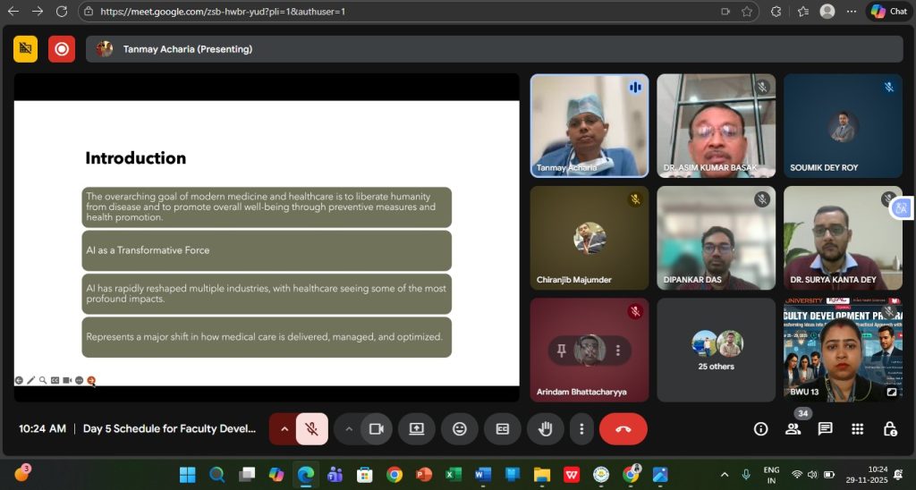Click the red leave call button
Viewport: 916px width, 490px height.
623,429
